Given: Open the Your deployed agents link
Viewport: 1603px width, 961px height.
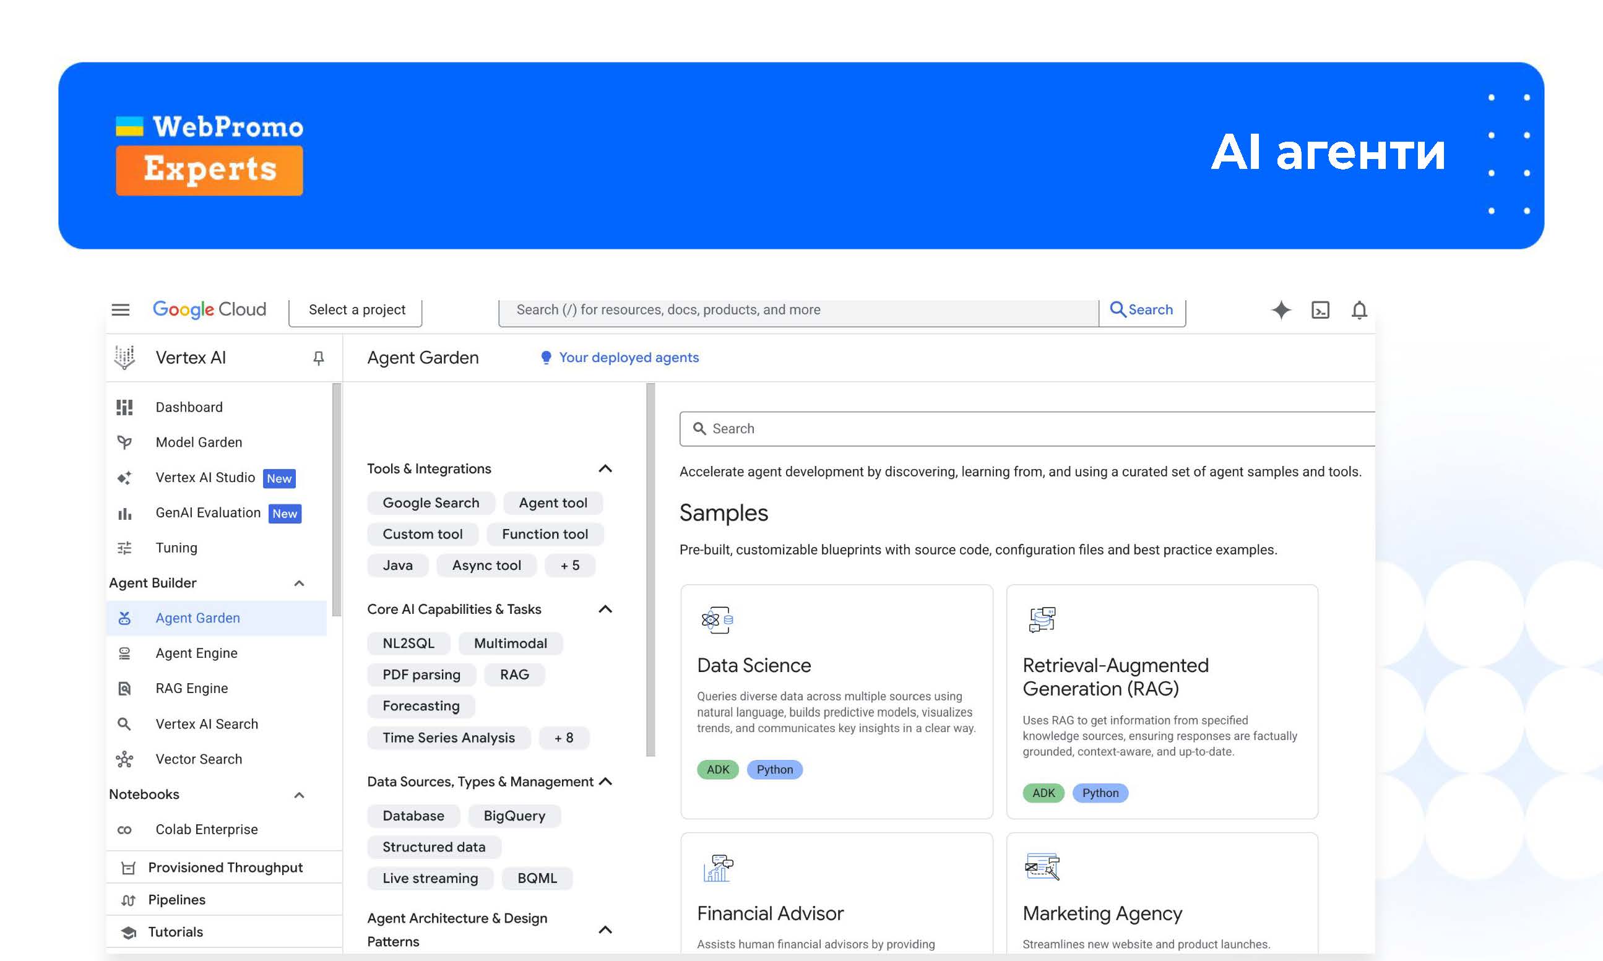Looking at the screenshot, I should click(x=628, y=358).
